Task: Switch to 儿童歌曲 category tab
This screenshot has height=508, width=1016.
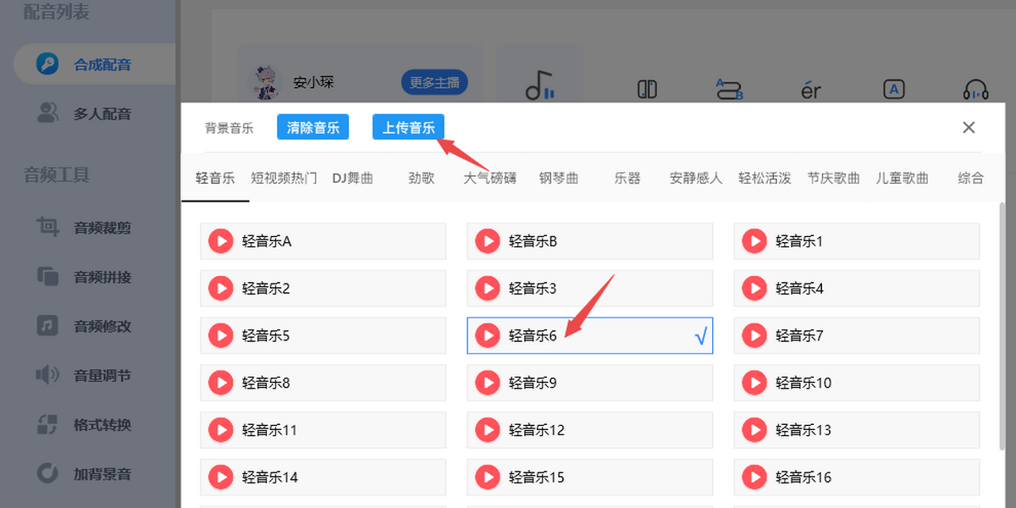Action: pos(903,179)
